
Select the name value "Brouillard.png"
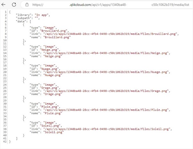point(57,37)
